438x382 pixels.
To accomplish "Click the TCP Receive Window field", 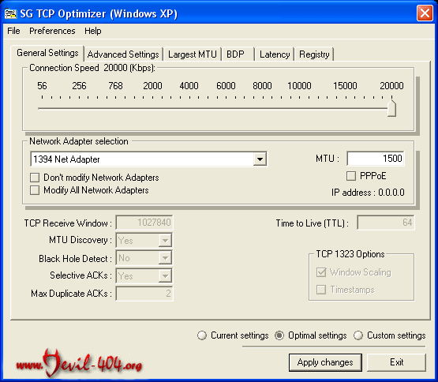I will tap(144, 223).
